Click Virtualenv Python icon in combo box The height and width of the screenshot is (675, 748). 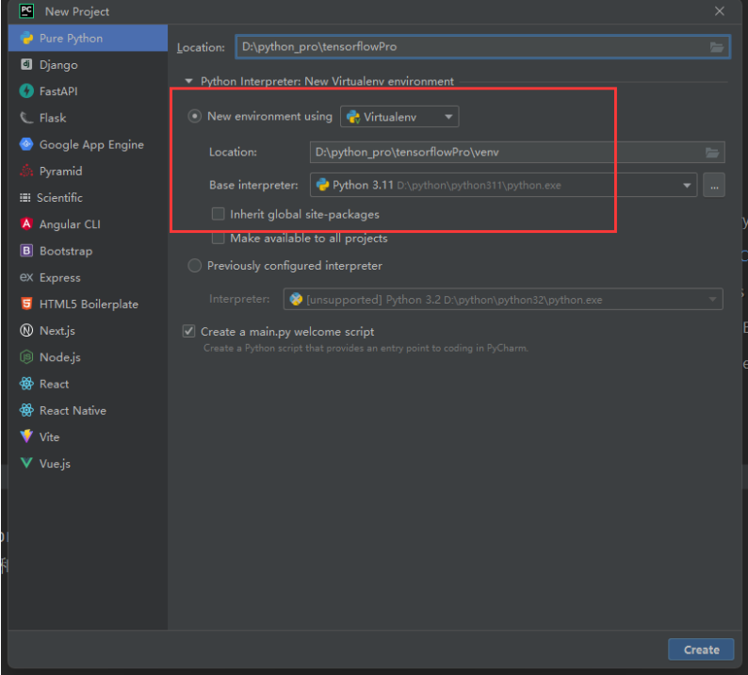(x=353, y=117)
